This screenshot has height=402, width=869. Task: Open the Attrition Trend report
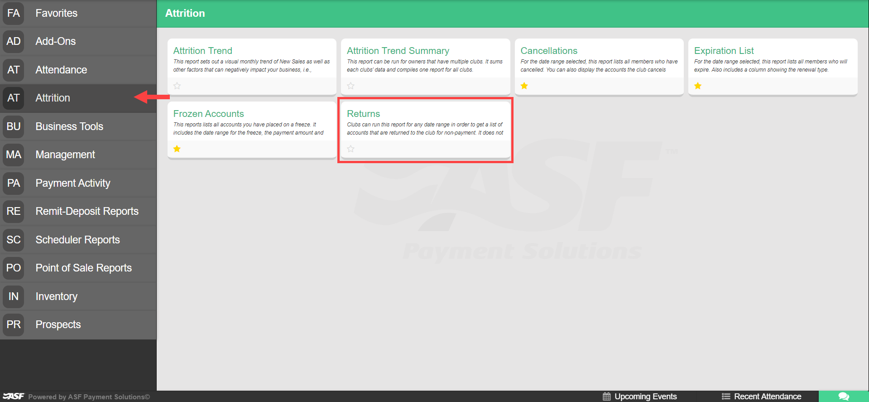[203, 51]
